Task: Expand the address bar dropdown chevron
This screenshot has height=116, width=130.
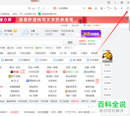Action: pyautogui.click(x=48, y=8)
